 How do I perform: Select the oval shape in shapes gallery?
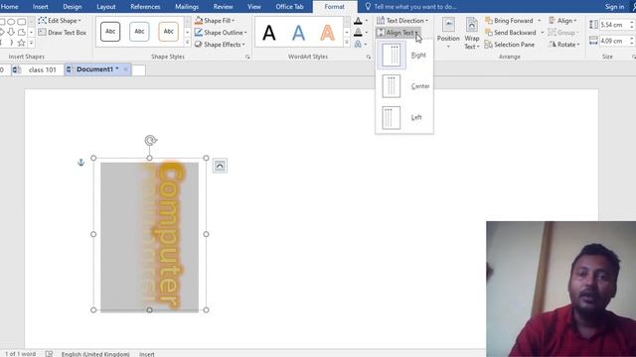[11, 22]
